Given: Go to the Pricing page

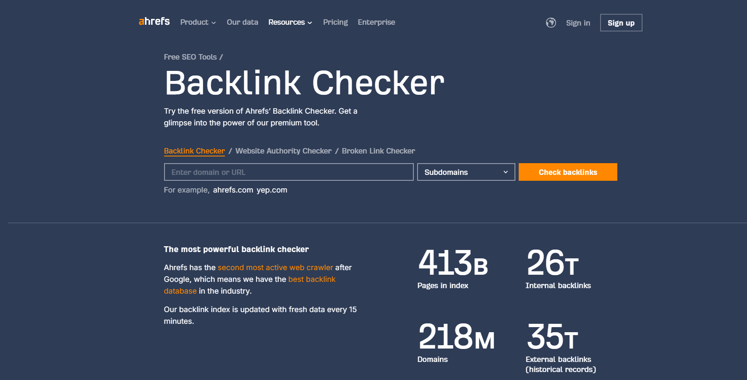Looking at the screenshot, I should [335, 22].
